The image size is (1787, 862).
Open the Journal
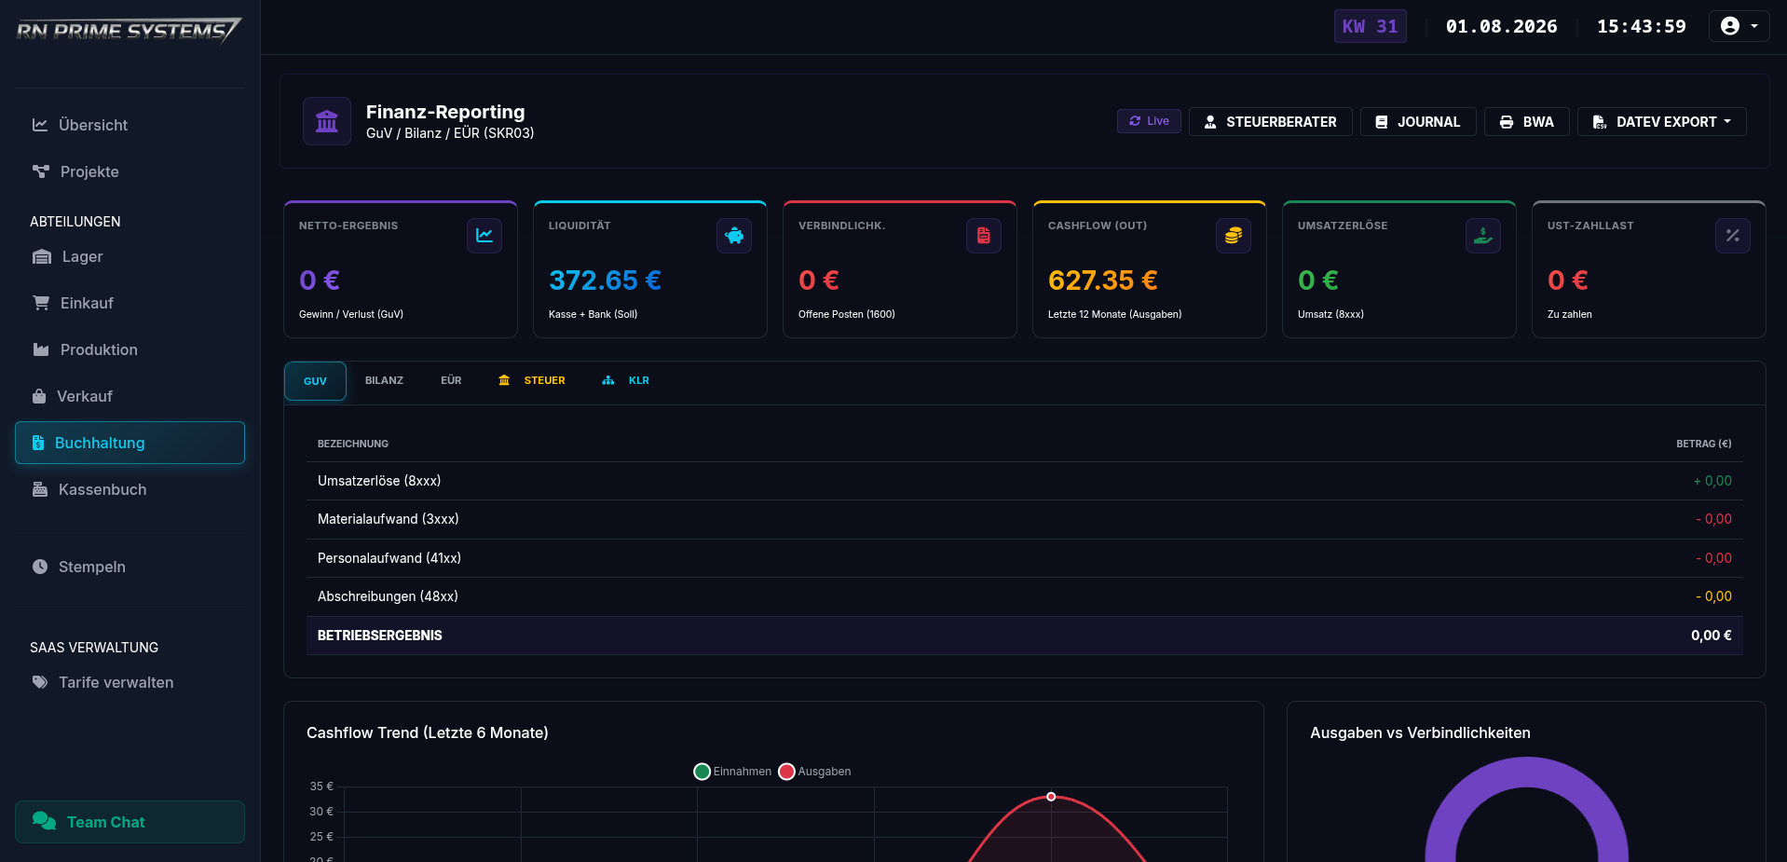pyautogui.click(x=1418, y=122)
